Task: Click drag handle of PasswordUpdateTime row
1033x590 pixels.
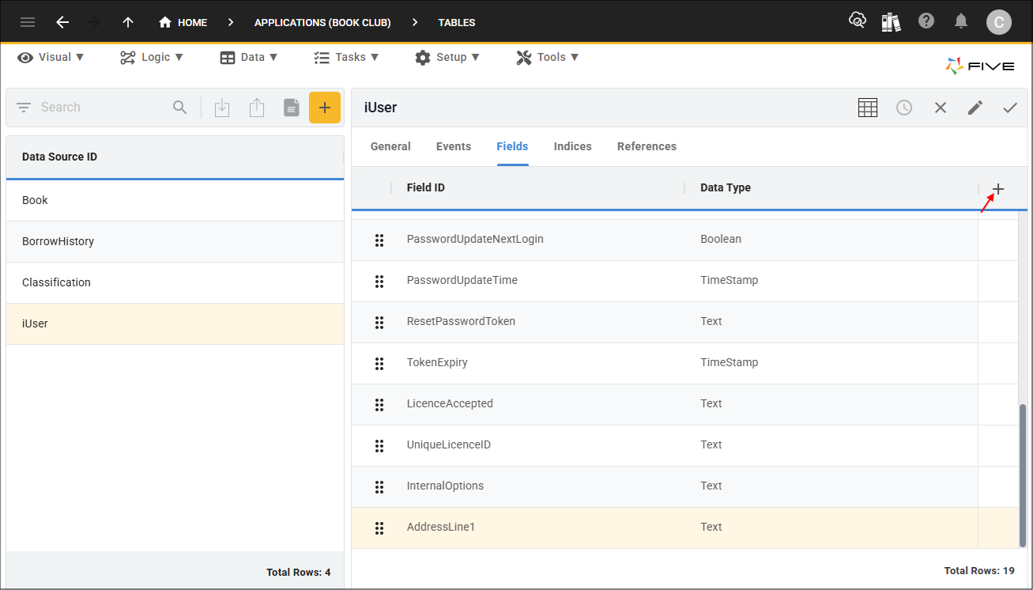Action: (x=379, y=281)
